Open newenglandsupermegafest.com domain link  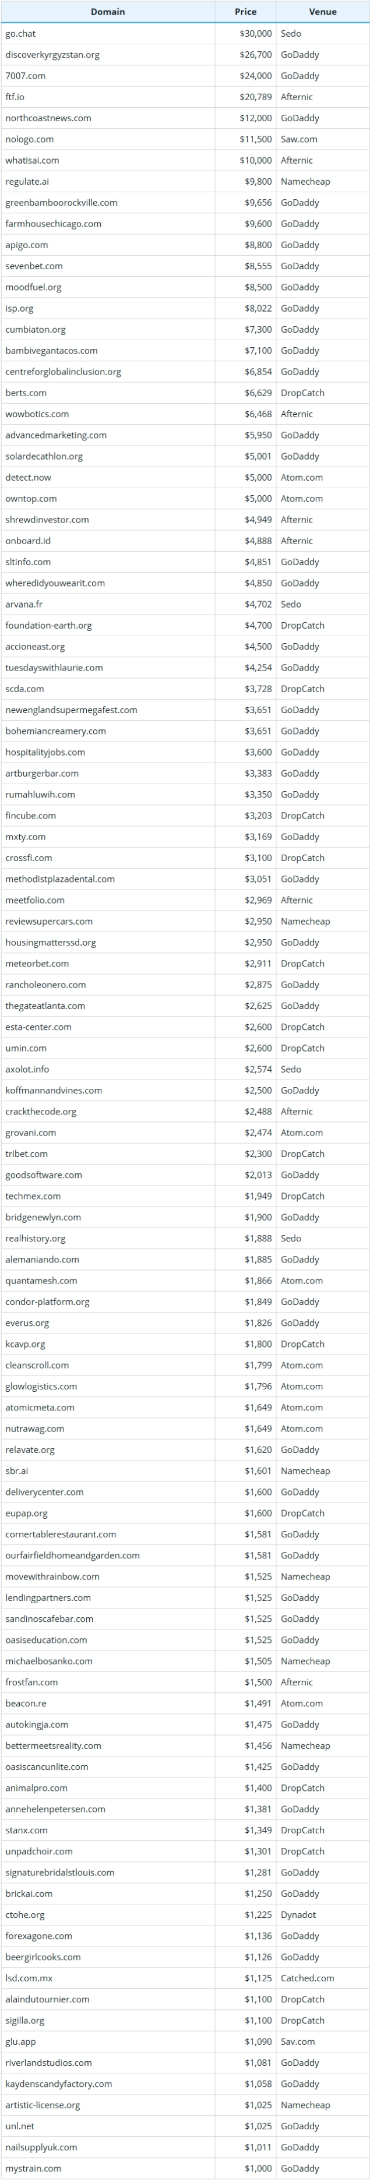coord(71,710)
